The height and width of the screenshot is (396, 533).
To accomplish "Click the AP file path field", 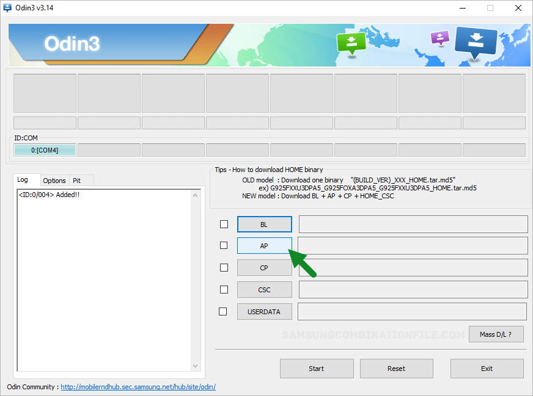I will [413, 245].
